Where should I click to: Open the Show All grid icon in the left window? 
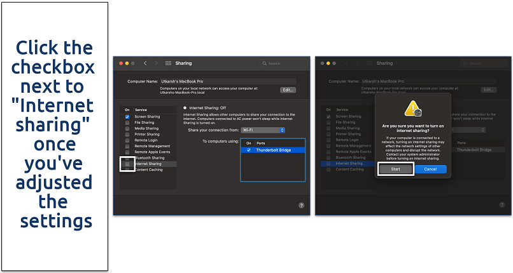168,63
